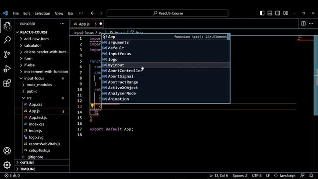This screenshot has width=318, height=179.
Task: Open the Accounts menu icon
Action: 7,151
